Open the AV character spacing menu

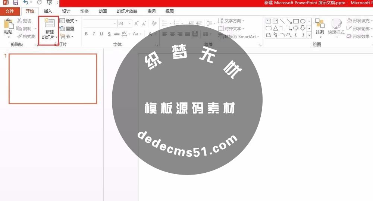coord(126,34)
